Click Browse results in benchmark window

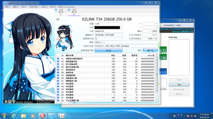pyautogui.click(x=179, y=89)
